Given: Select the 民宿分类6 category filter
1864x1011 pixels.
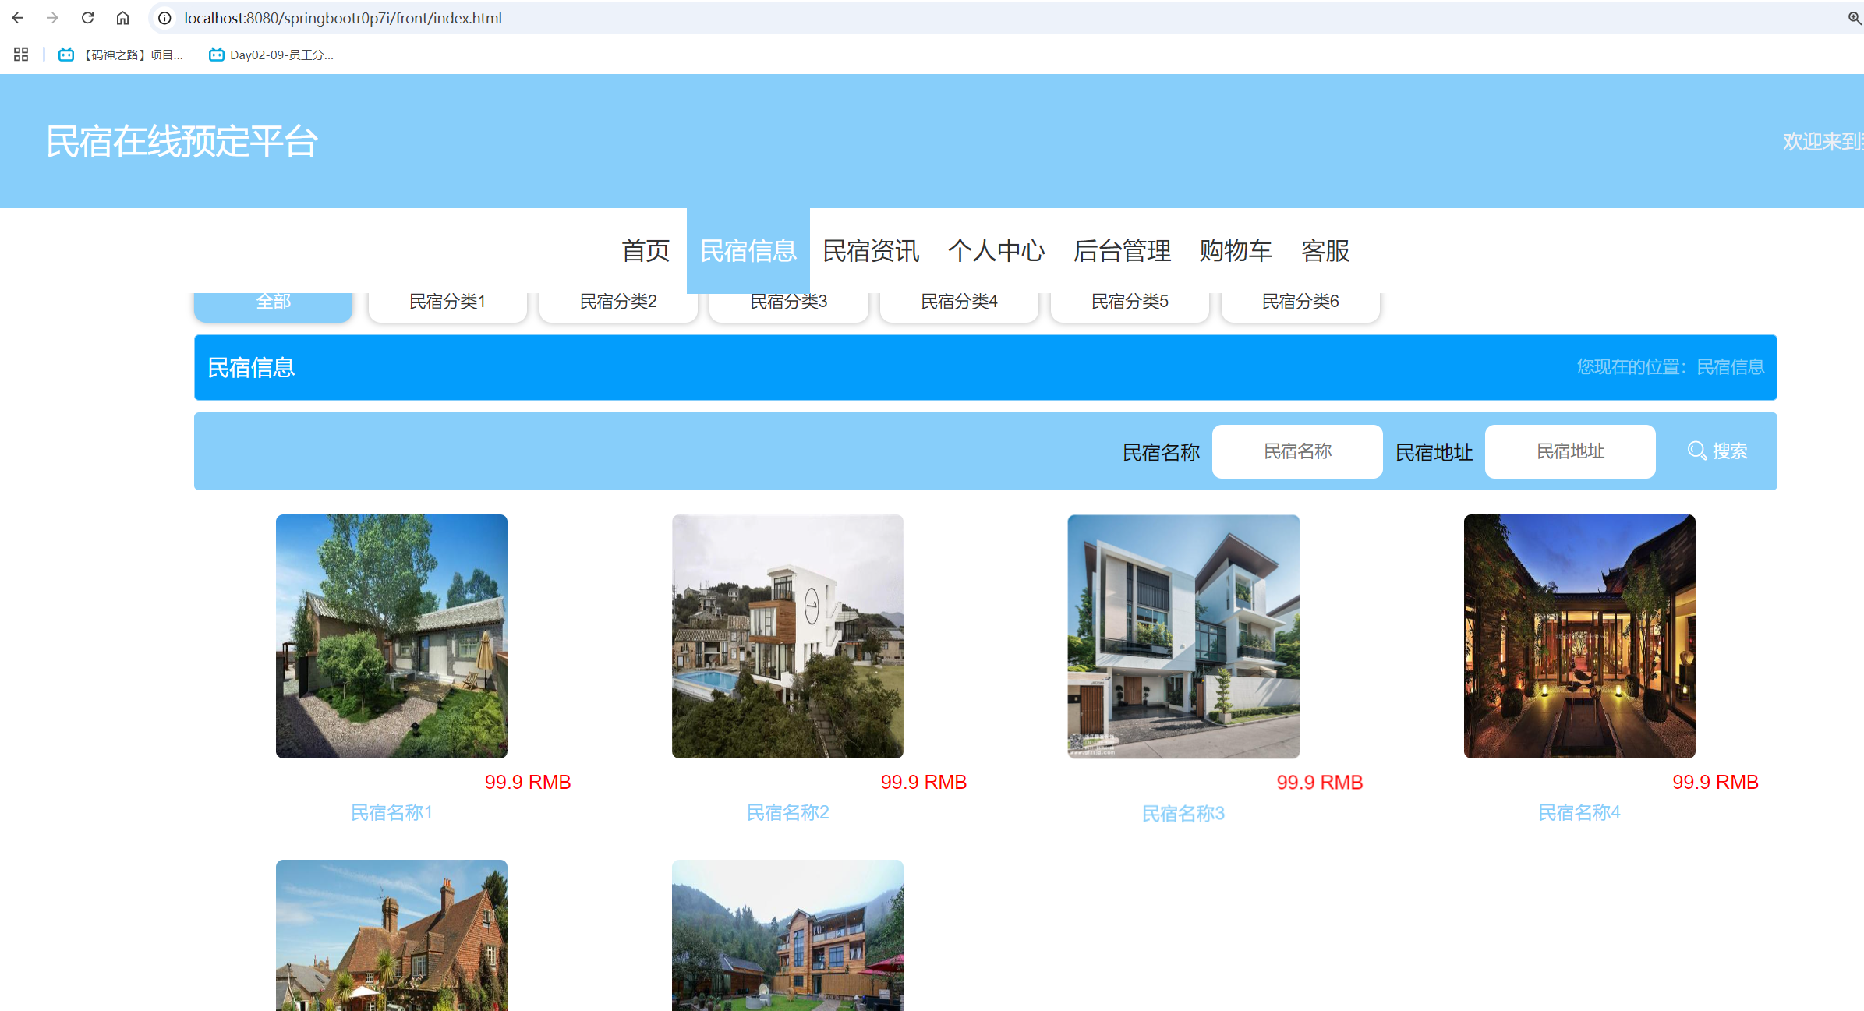Looking at the screenshot, I should (1300, 302).
